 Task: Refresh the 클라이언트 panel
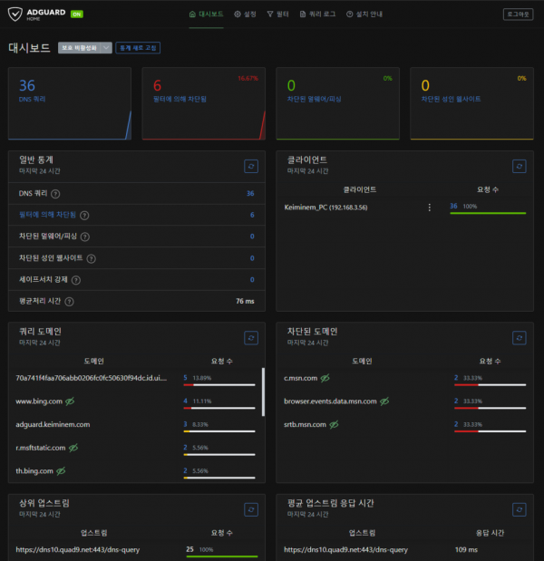pyautogui.click(x=519, y=166)
